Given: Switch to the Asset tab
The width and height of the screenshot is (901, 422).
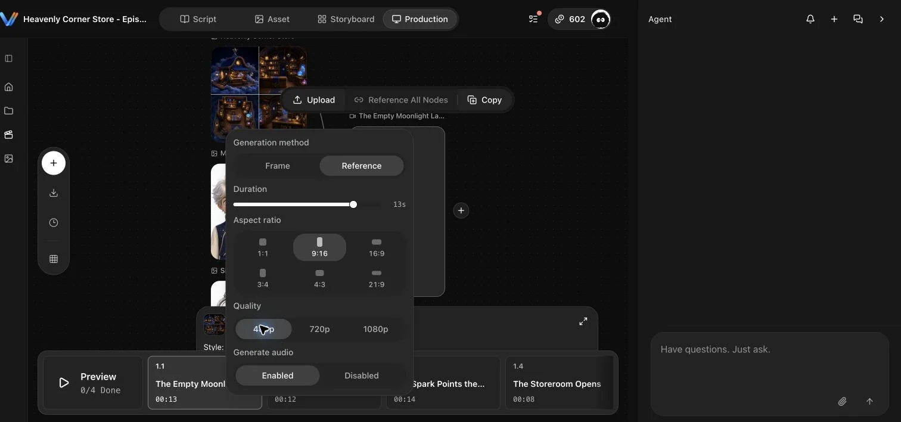Looking at the screenshot, I should click(272, 19).
